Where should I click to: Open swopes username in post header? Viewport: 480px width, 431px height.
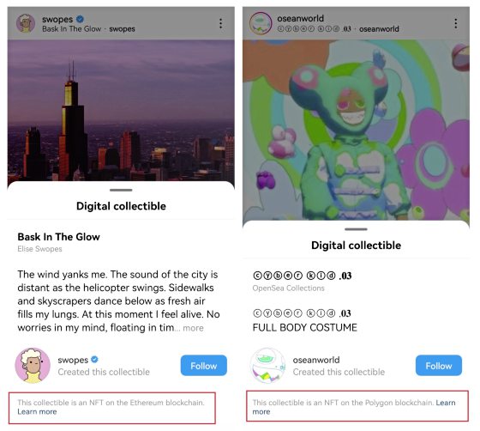[x=57, y=19]
